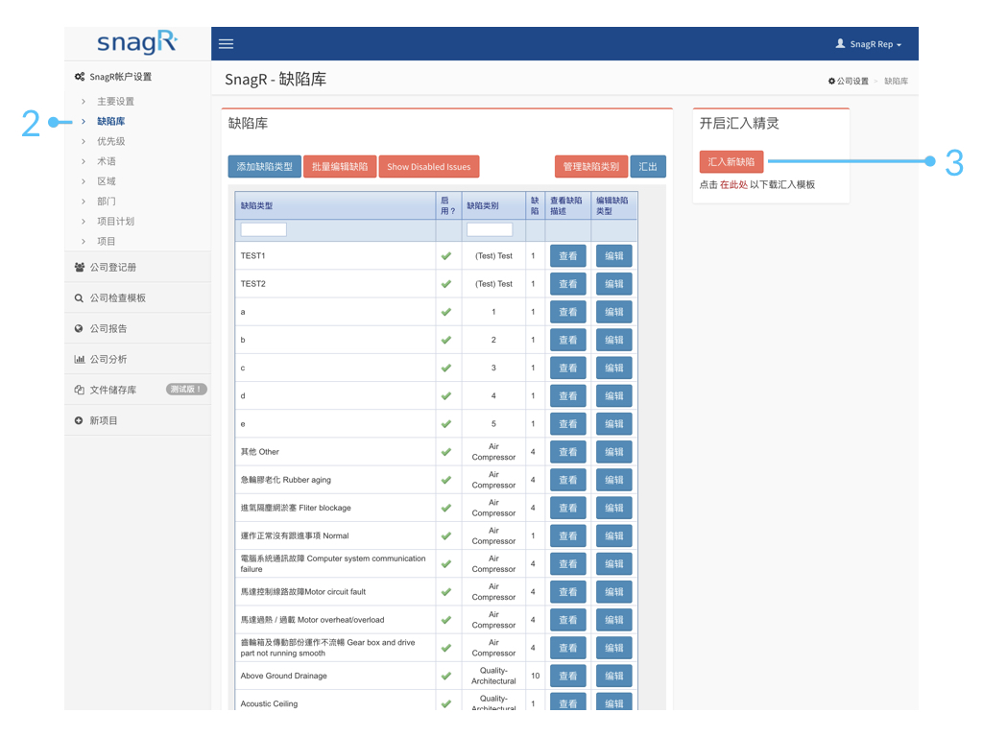Viewport: 983px width, 737px height.
Task: Expand 部门 chevron in sidebar
Action: tap(84, 202)
